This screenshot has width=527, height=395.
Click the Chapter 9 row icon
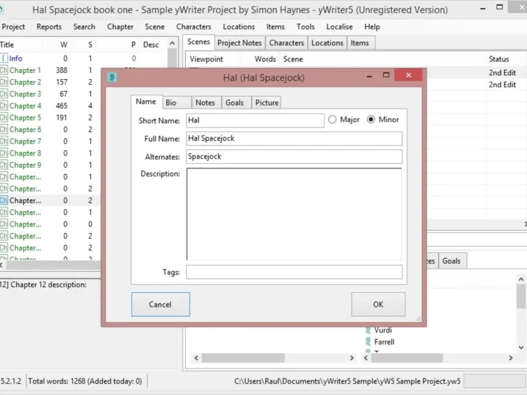(3, 165)
